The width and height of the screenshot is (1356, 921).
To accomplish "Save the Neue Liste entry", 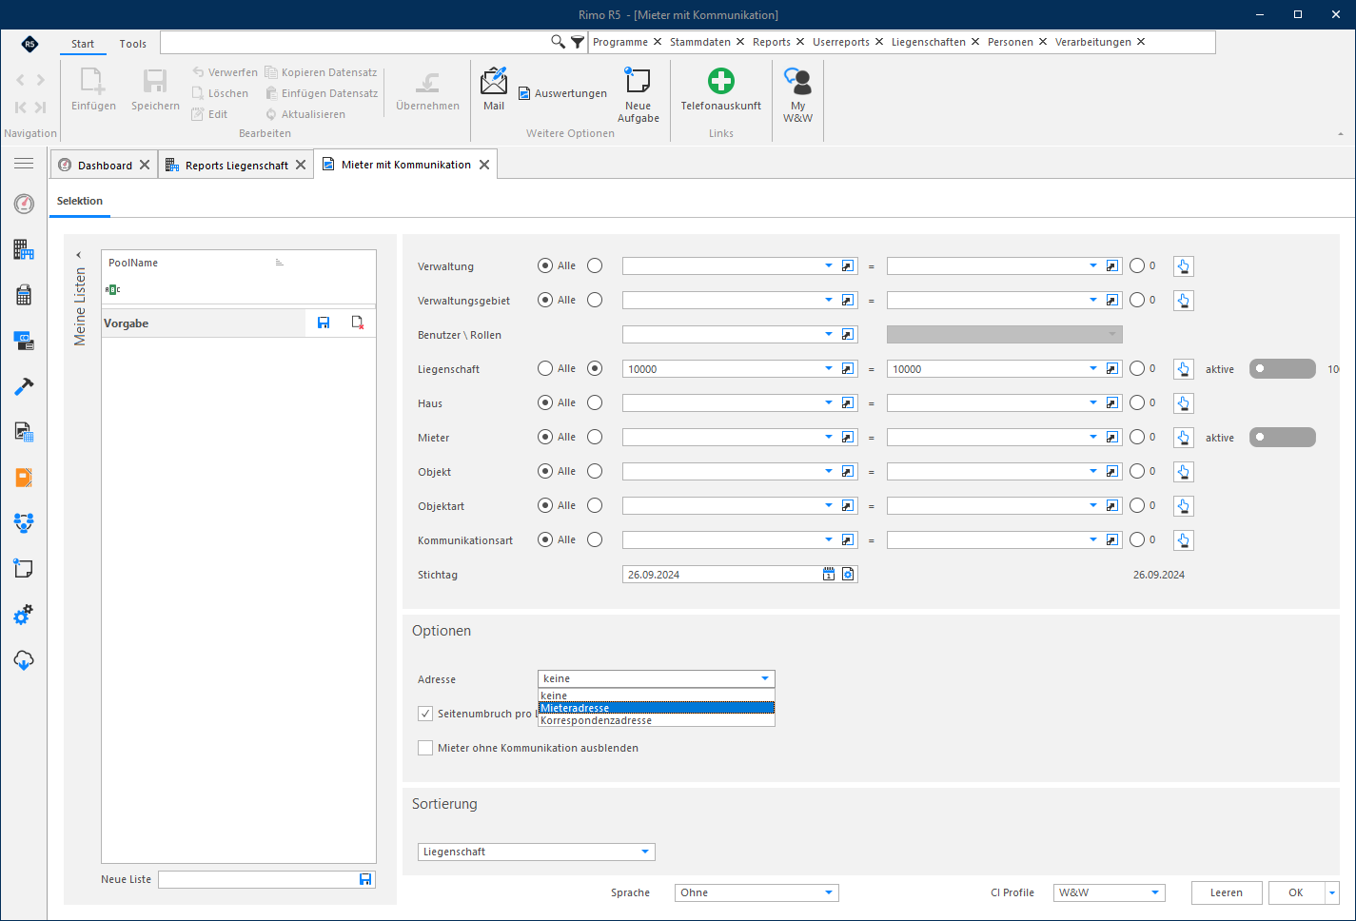I will tap(365, 879).
